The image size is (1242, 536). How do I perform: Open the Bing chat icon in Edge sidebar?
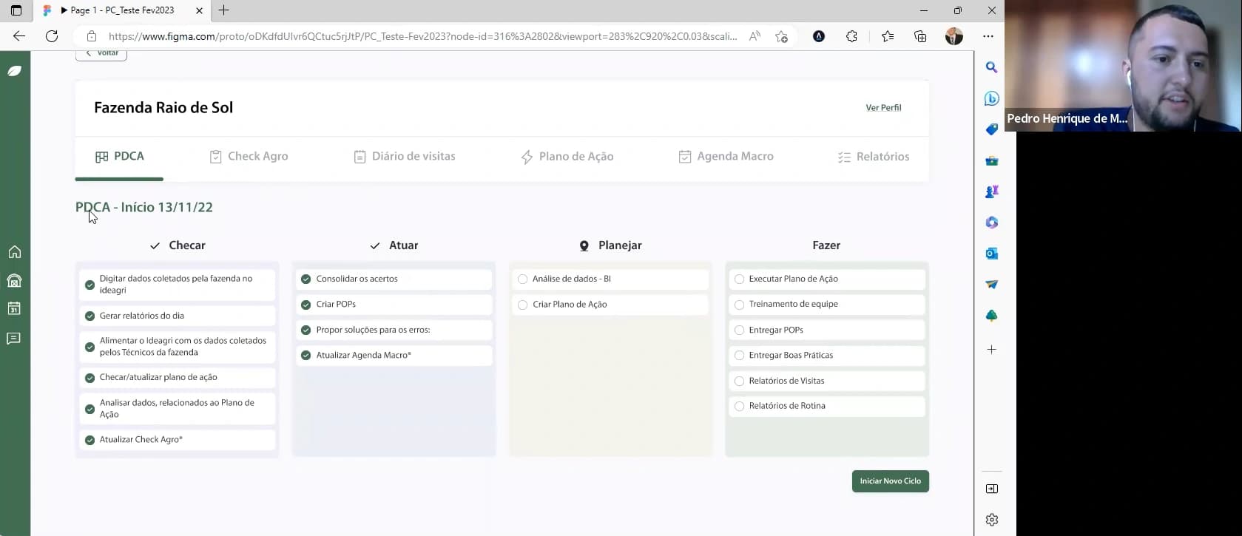tap(991, 98)
